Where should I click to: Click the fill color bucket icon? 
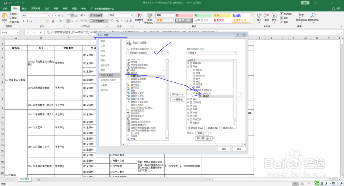point(47,21)
